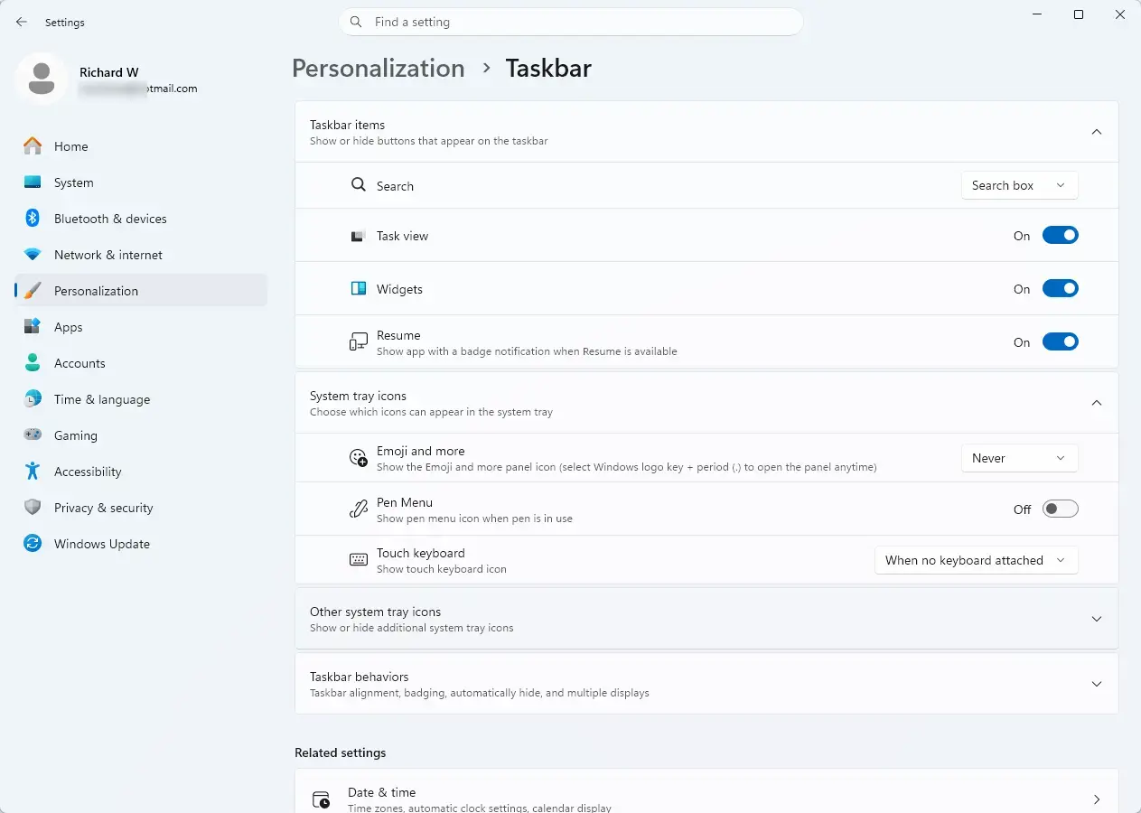
Task: Open Date & time related setting chevron
Action: point(1096,799)
